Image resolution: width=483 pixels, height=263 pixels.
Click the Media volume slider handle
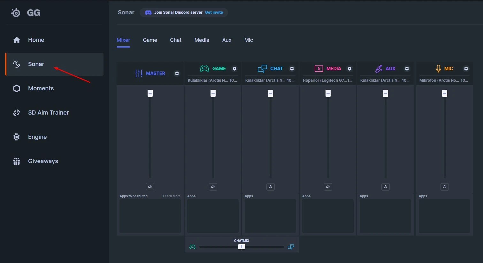click(x=328, y=93)
